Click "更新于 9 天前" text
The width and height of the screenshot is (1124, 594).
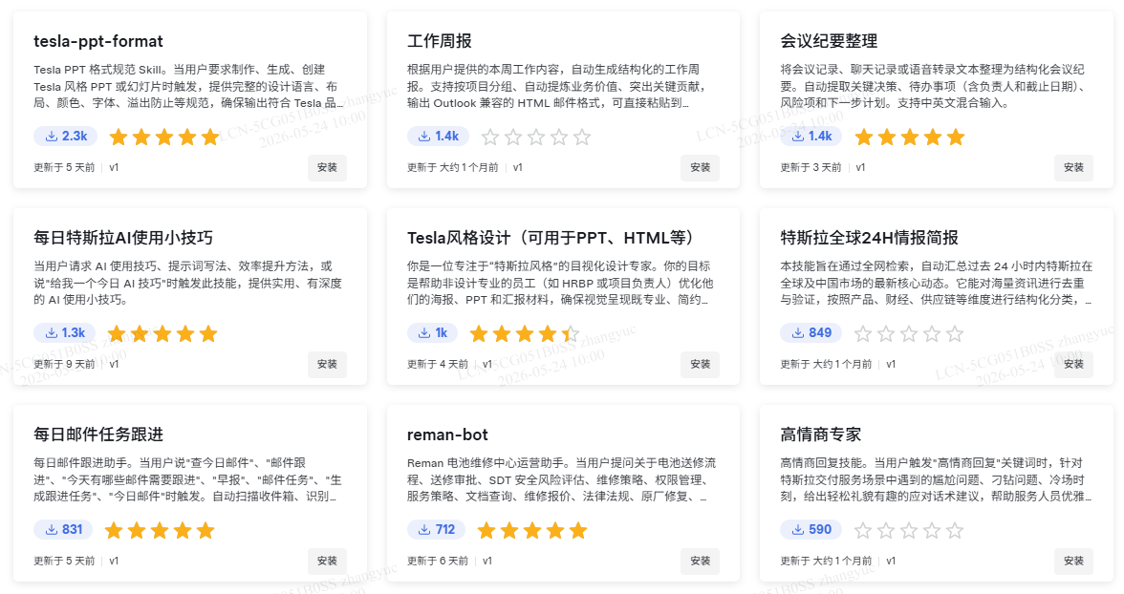[x=64, y=364]
